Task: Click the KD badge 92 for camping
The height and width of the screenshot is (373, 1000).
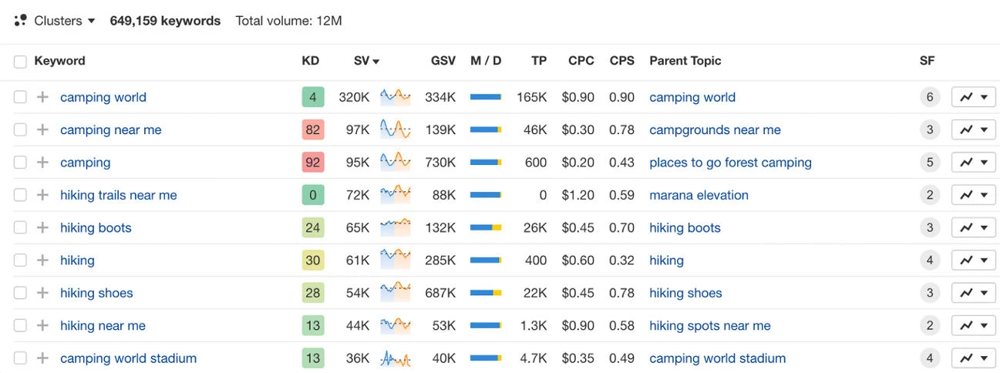Action: click(312, 163)
